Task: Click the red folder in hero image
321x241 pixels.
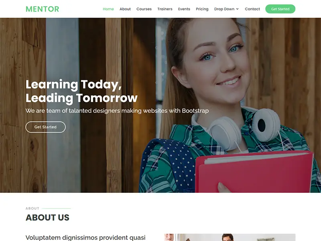Action: [254, 172]
